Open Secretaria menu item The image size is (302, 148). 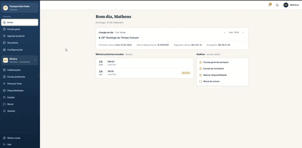tap(20, 43)
